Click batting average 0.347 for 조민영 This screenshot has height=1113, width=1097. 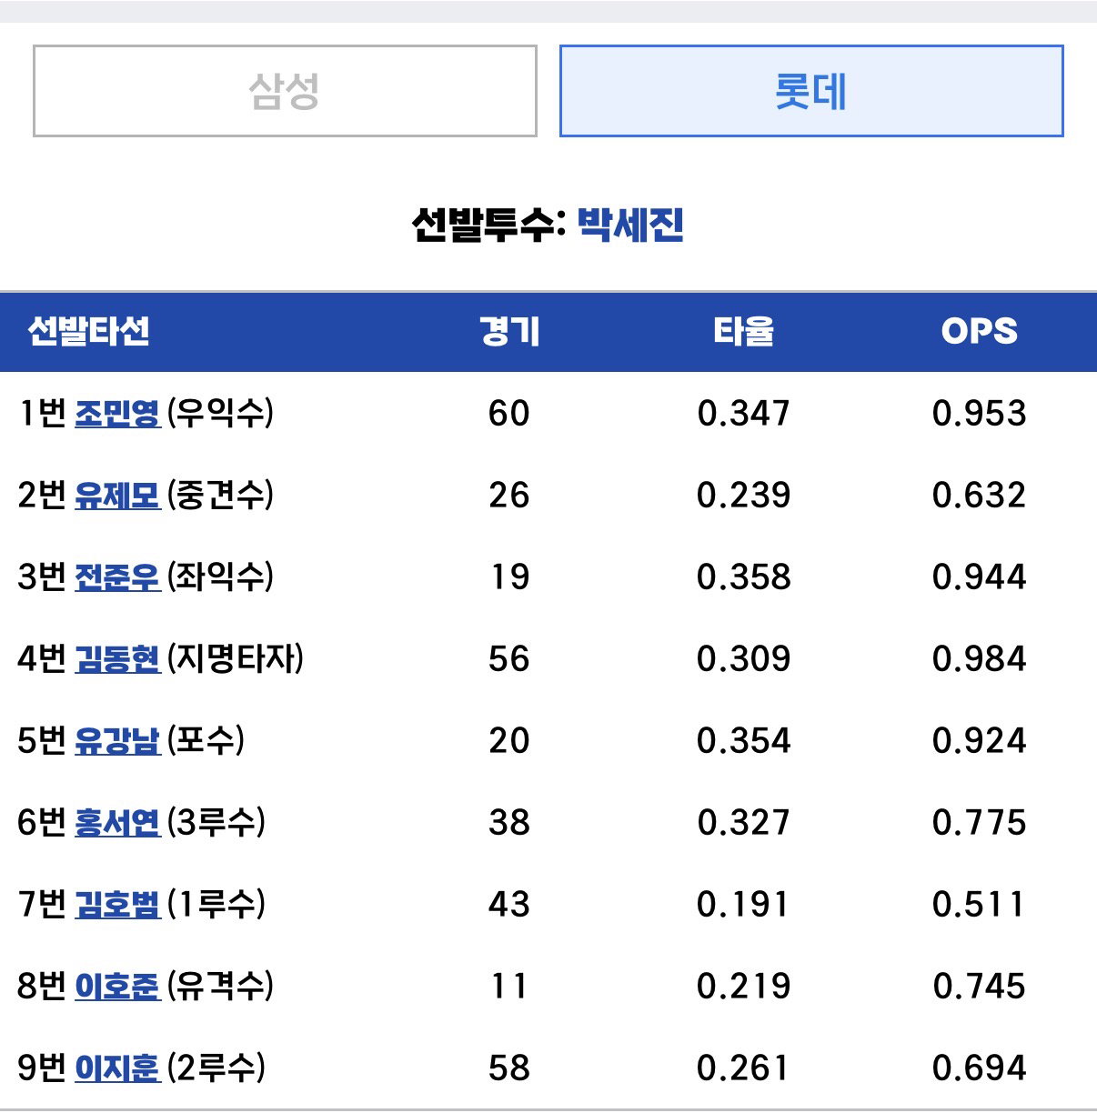click(x=744, y=414)
